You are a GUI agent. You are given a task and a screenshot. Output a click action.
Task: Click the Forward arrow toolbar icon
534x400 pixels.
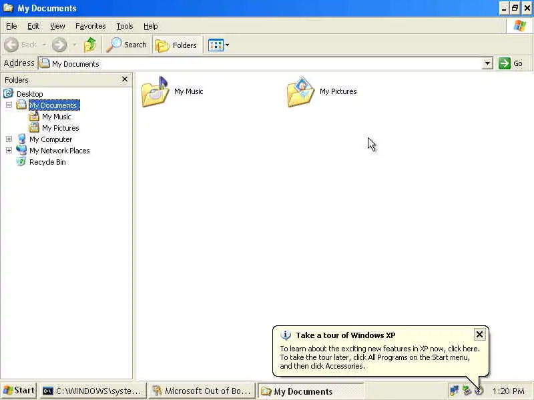pos(59,45)
